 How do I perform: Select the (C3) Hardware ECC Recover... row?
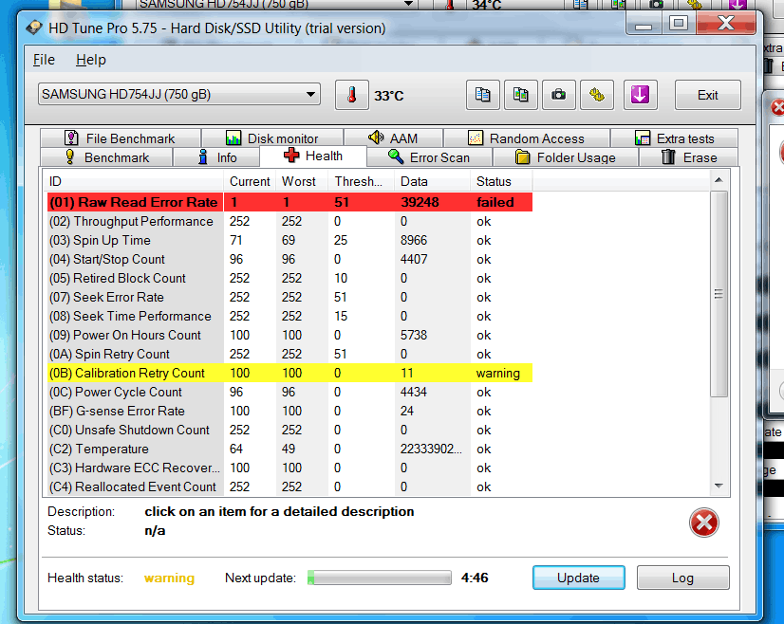click(x=289, y=468)
